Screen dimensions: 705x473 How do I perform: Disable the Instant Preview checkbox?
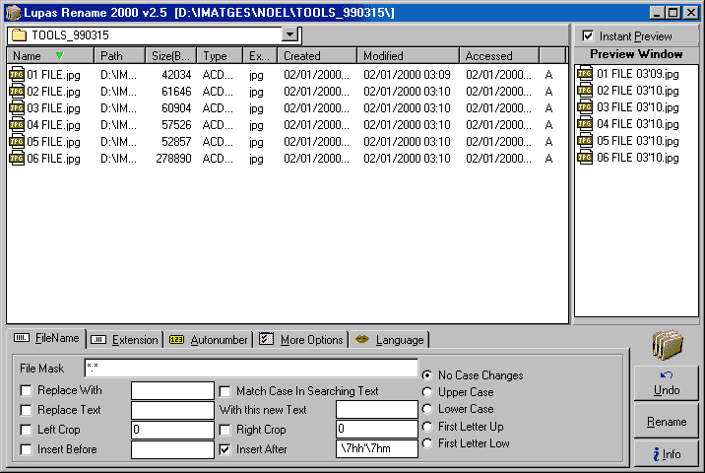pos(588,36)
